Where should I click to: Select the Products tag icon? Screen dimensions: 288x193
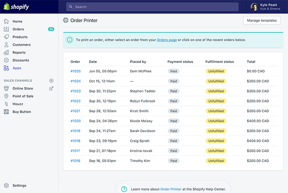coord(6,37)
